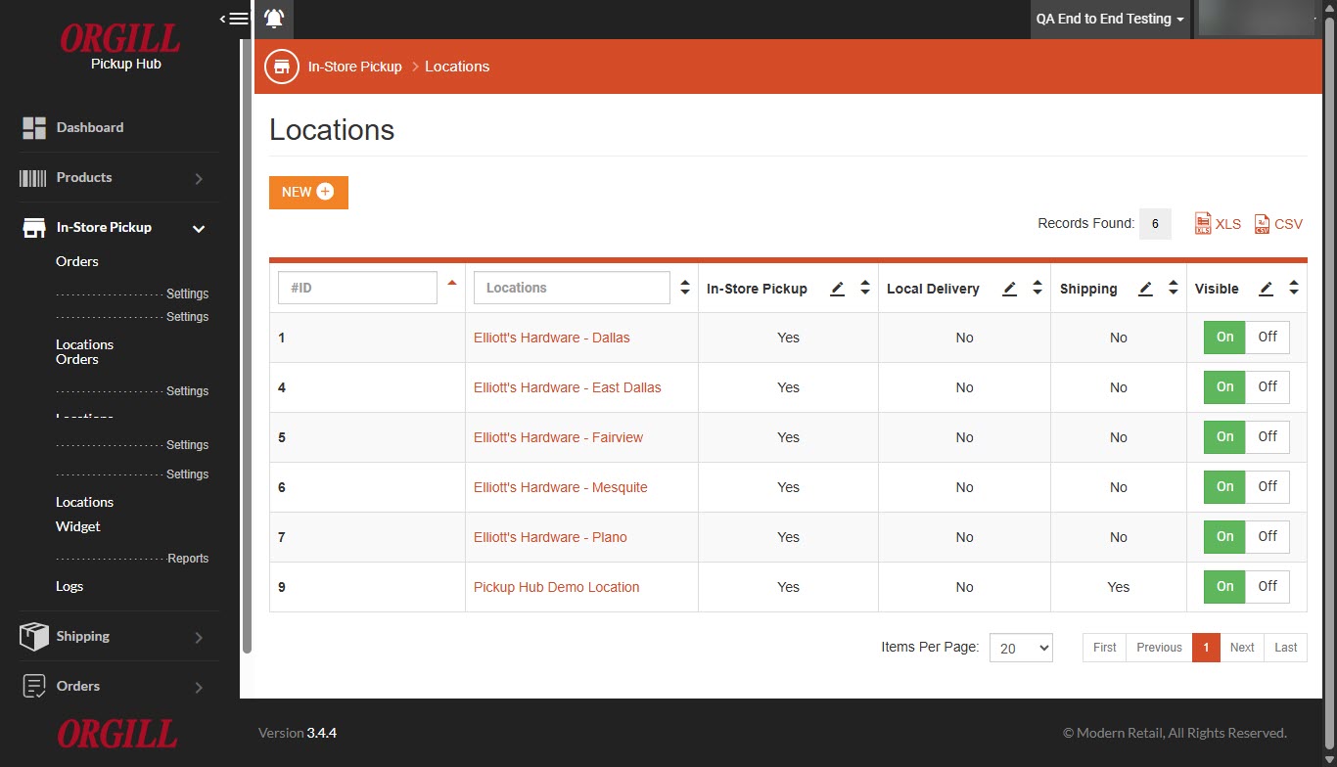Open the Elliott's Hardware - Fairview location
The image size is (1337, 767).
(559, 437)
